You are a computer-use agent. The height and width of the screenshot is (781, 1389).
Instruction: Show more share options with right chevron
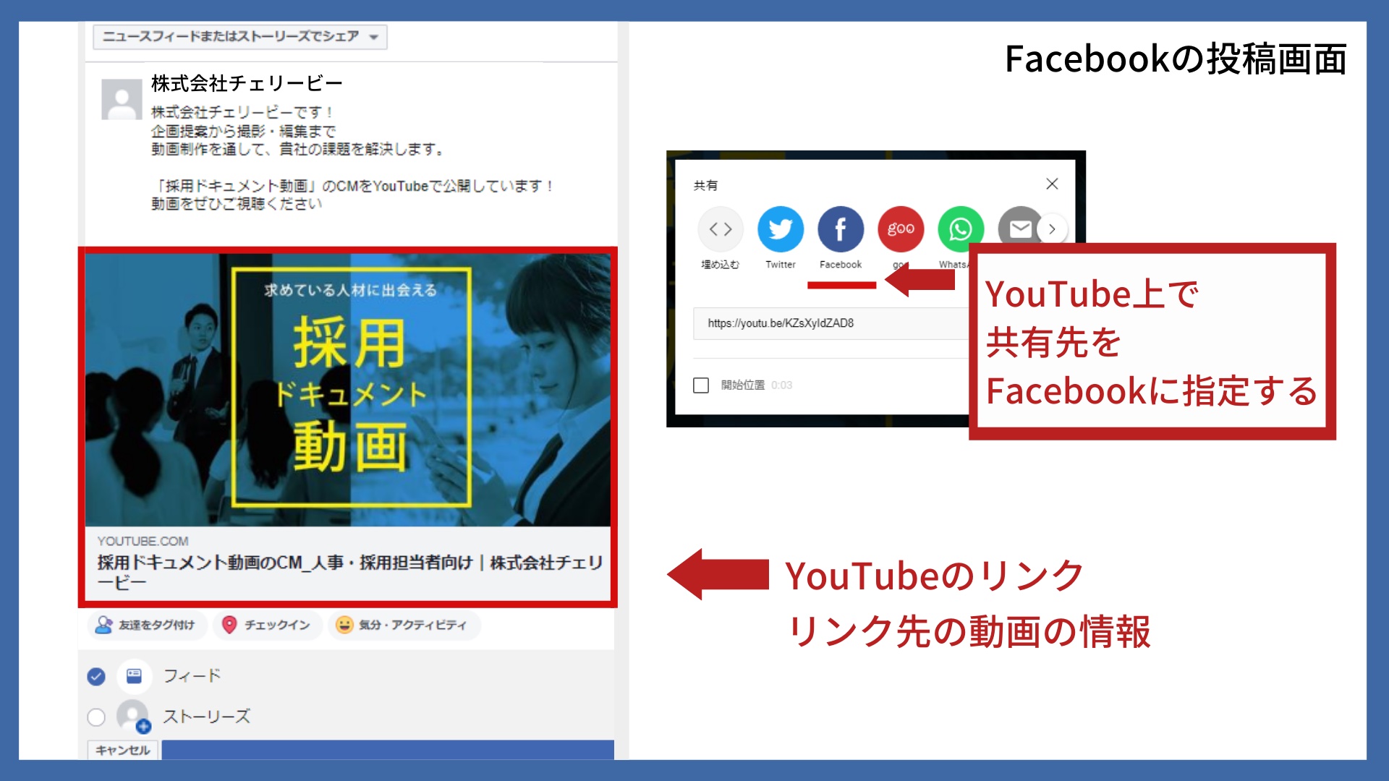(x=1052, y=229)
